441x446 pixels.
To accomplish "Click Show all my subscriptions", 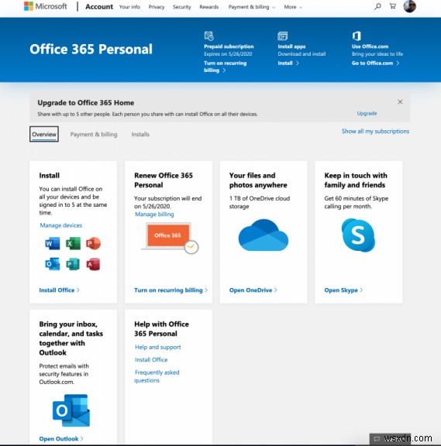I will [375, 131].
